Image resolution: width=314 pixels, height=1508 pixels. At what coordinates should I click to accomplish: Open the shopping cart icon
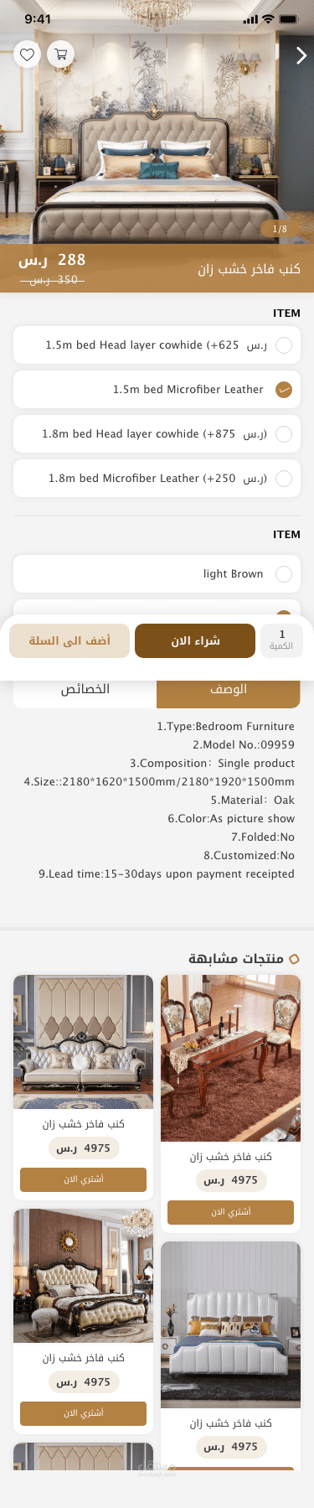(61, 54)
